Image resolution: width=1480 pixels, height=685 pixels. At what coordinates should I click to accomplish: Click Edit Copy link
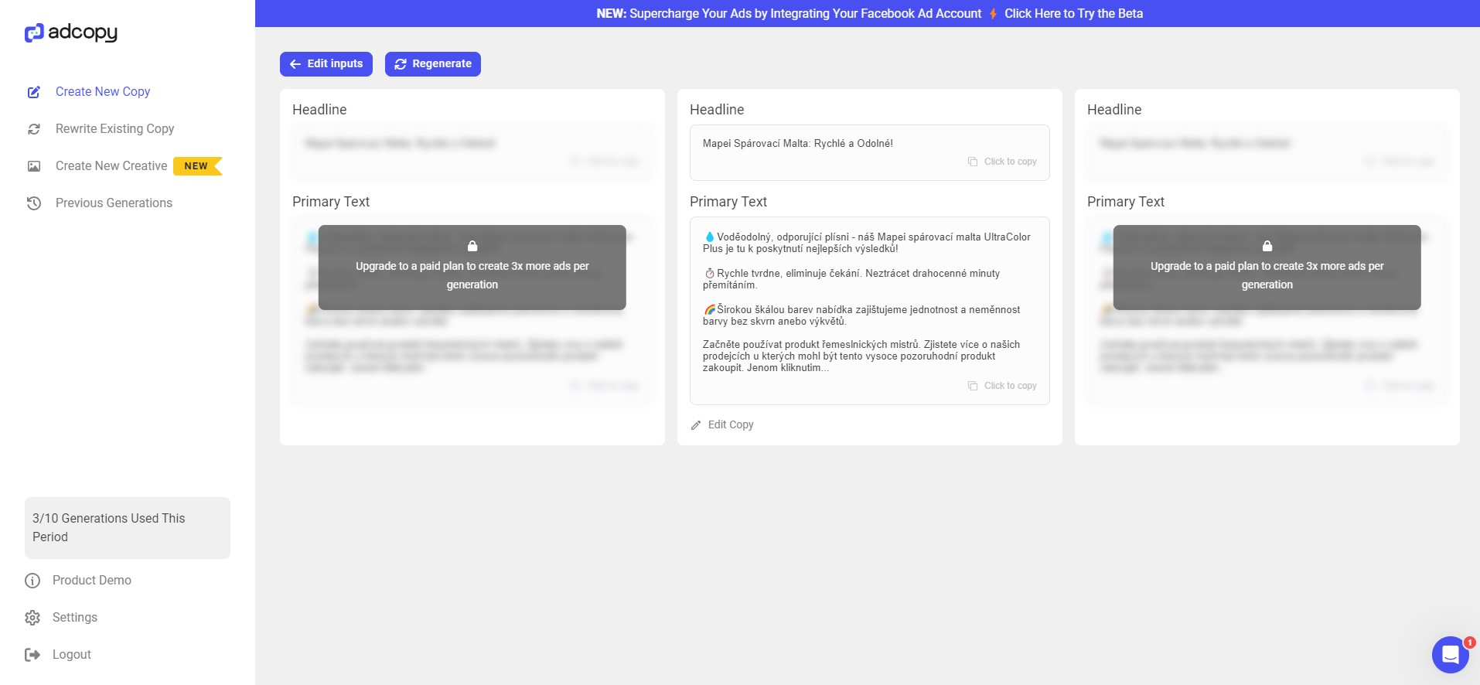coord(731,424)
